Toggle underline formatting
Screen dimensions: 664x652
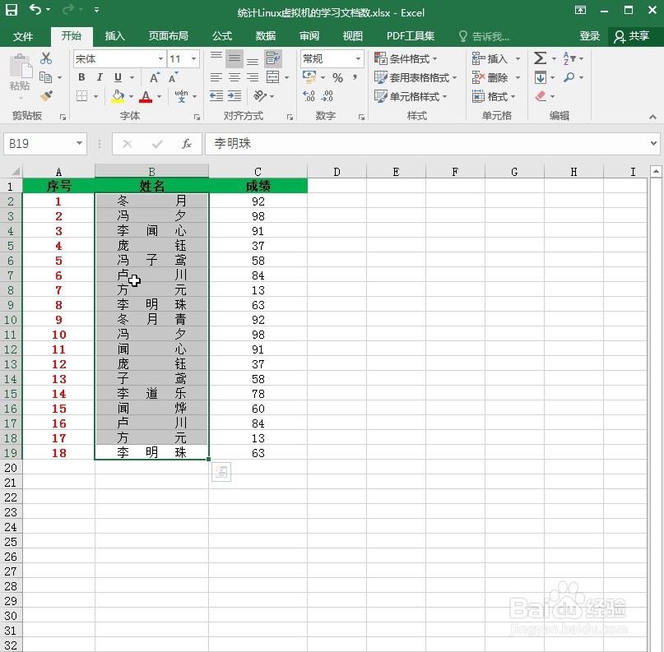(x=118, y=77)
